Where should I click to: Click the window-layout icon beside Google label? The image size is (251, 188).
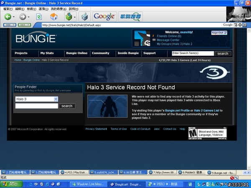(236, 25)
